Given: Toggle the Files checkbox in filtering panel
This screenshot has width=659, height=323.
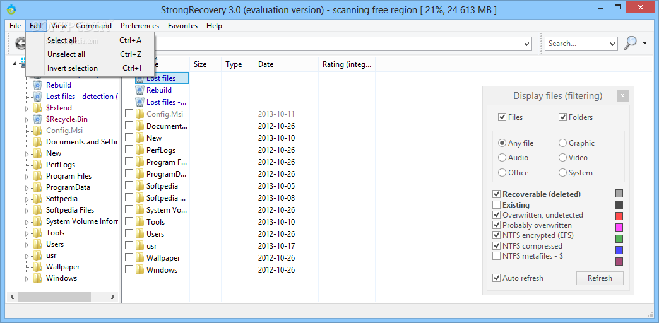Looking at the screenshot, I should (502, 117).
